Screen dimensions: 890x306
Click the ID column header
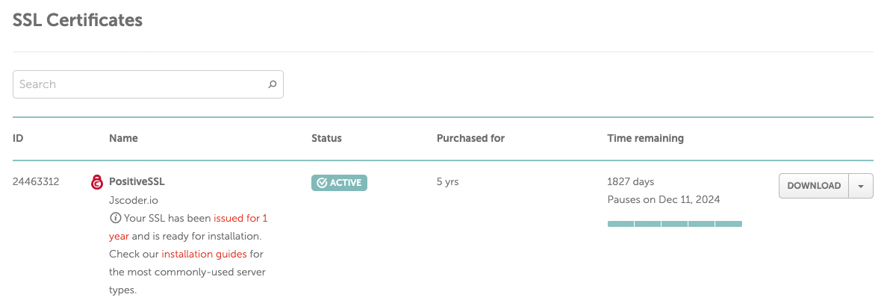(19, 138)
